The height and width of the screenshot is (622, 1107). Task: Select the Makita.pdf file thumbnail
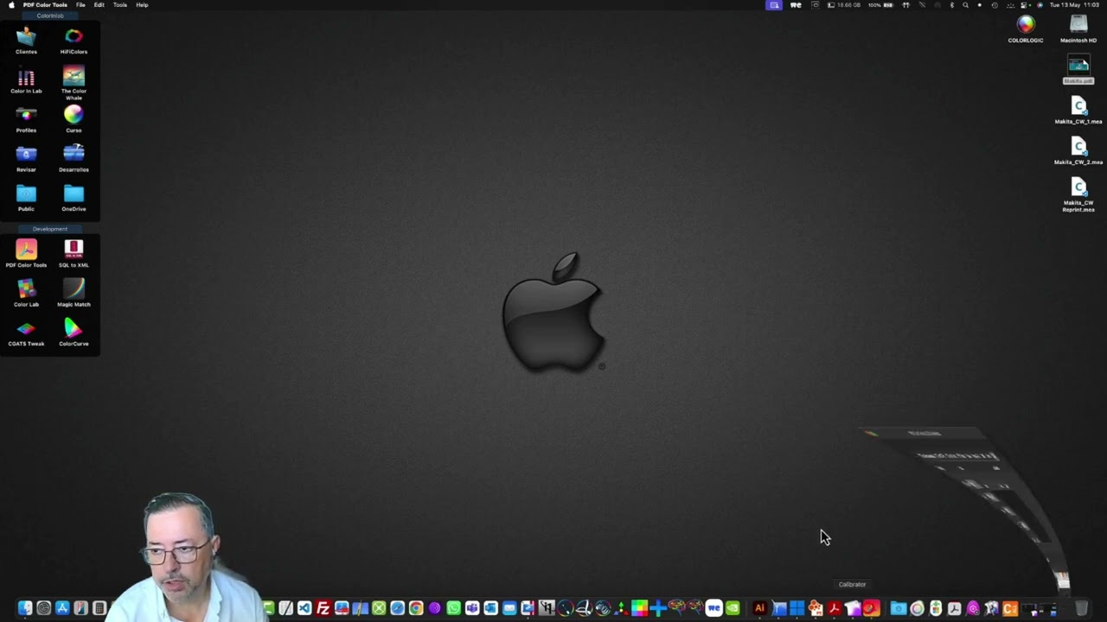[x=1078, y=68]
